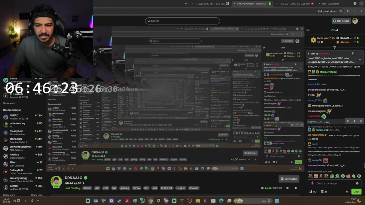365x205 pixels.
Task: Open jamesworley IRL channel in sidebar
Action: coord(23,125)
